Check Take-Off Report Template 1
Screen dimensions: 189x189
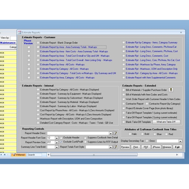click(124, 113)
